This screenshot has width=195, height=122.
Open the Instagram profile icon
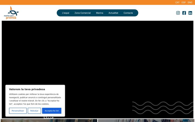(178, 13)
